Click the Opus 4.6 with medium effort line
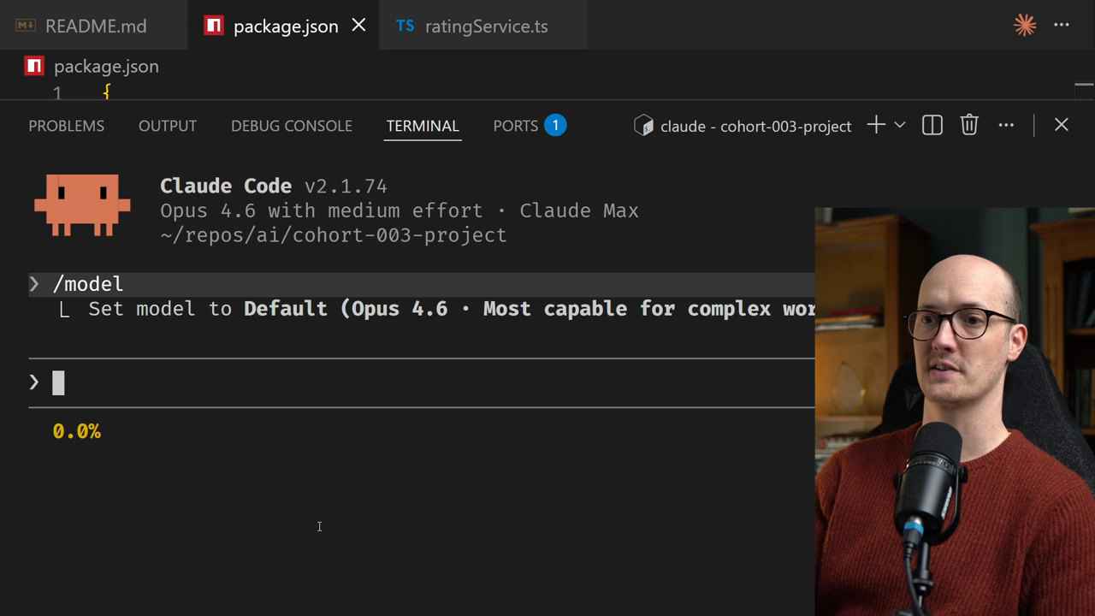Screen dimensions: 1095x616 (x=400, y=210)
